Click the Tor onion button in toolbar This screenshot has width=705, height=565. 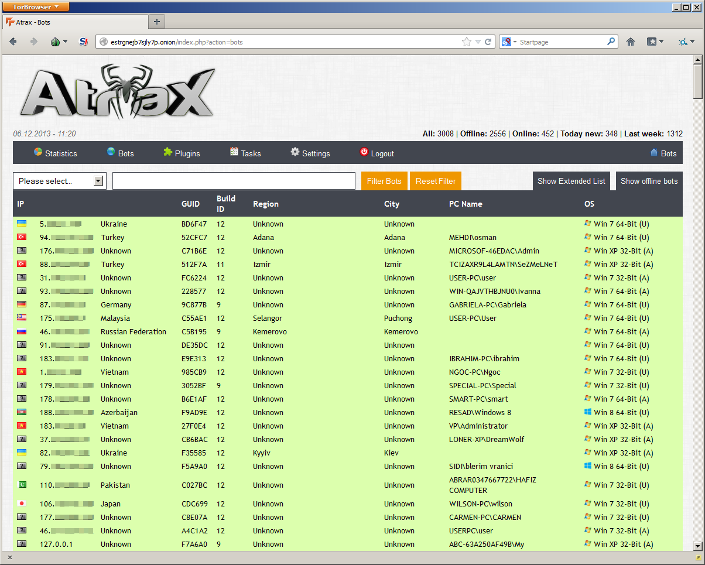[x=56, y=42]
